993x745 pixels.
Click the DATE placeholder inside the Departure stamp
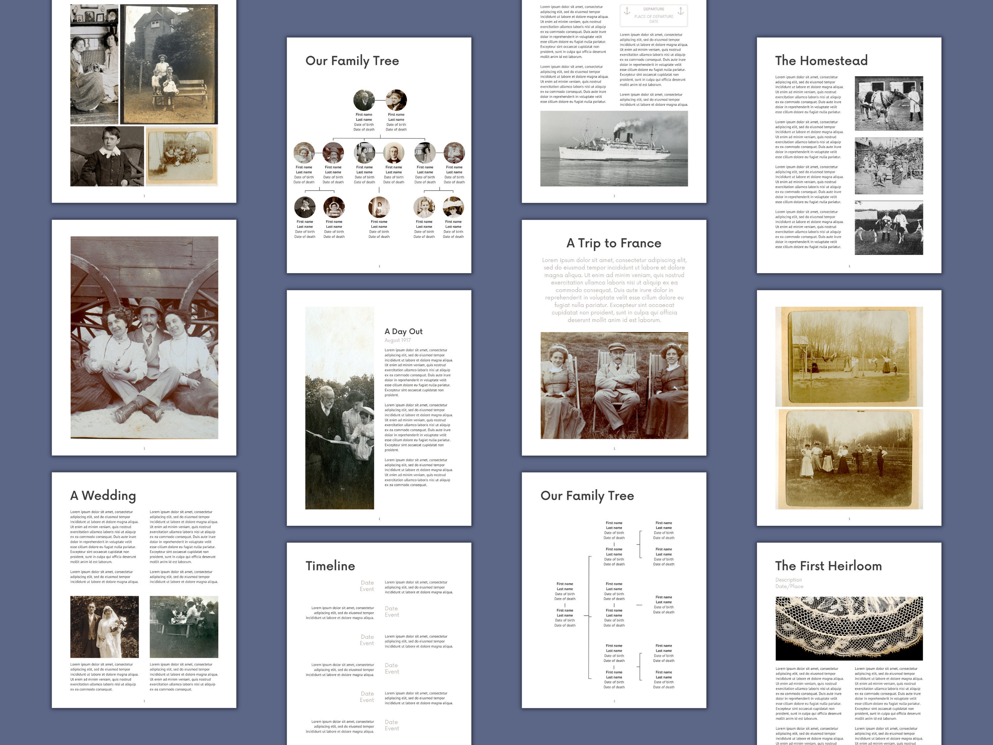tap(654, 22)
